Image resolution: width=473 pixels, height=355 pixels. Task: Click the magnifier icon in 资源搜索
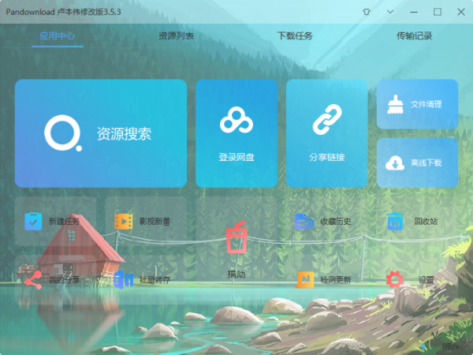[63, 133]
